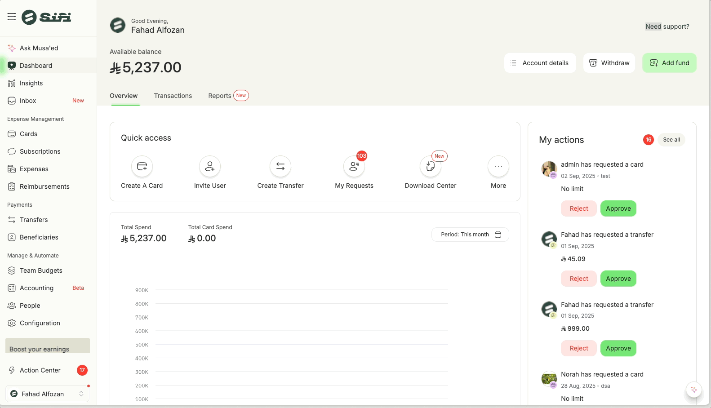711x408 pixels.
Task: Open the Download Center icon
Action: 431,167
